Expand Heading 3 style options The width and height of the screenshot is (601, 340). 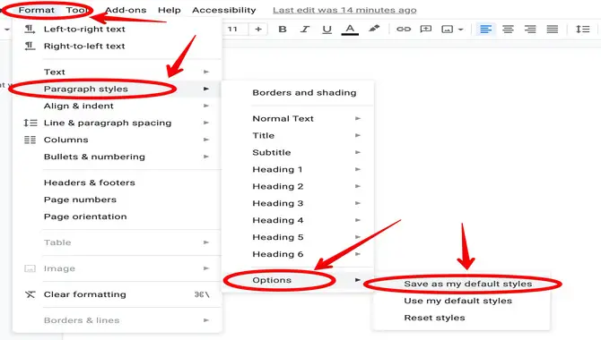coord(298,203)
